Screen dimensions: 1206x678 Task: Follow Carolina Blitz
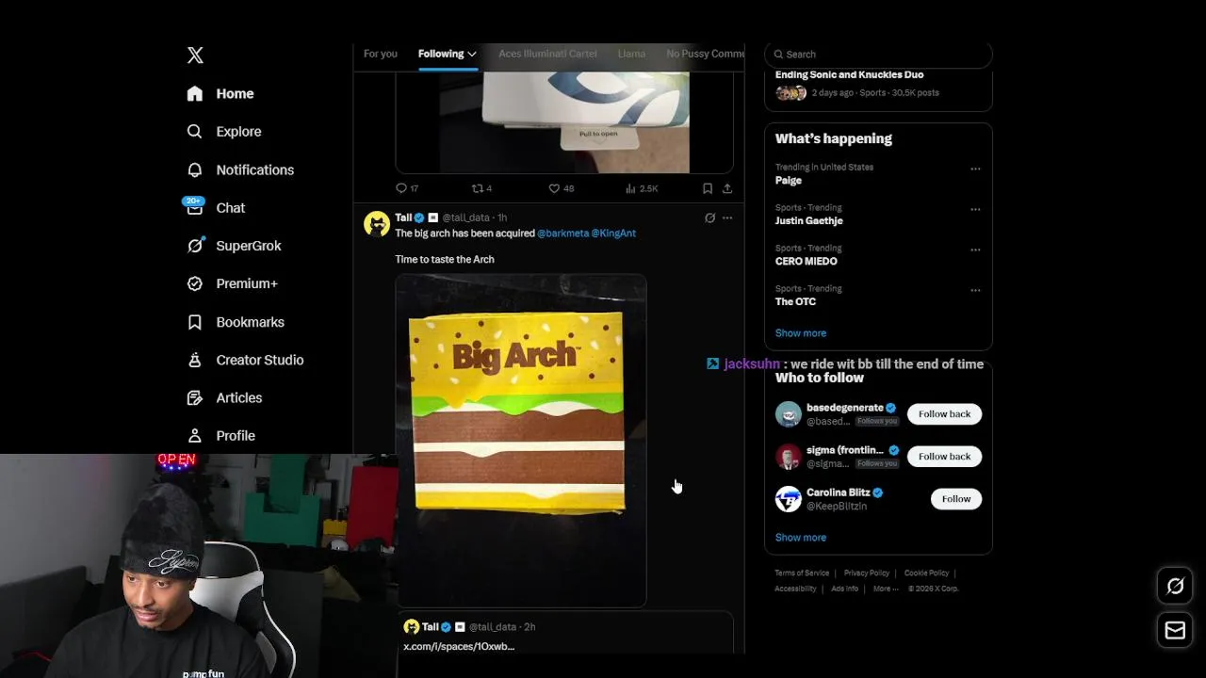coord(956,499)
